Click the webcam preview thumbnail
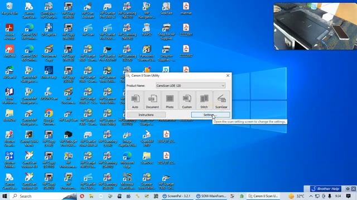 [315, 26]
